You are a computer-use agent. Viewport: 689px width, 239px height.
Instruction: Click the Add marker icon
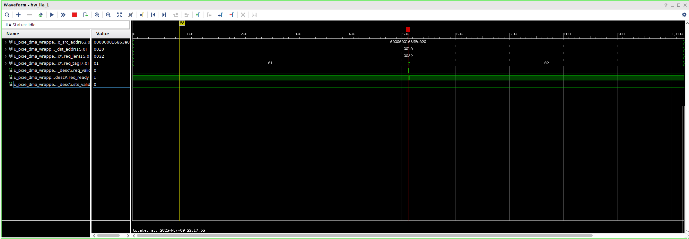pos(198,15)
